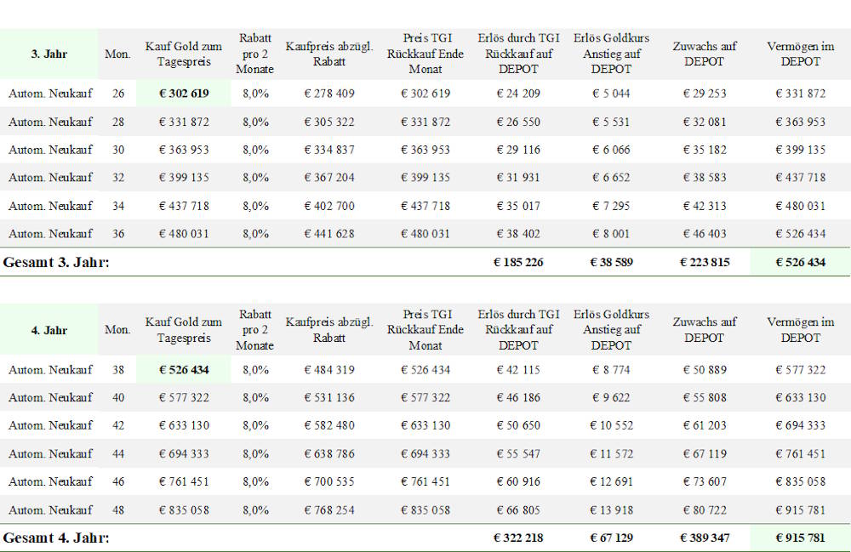Click the 'Gesamt 3. Jahr:' label
The image size is (851, 552).
click(x=56, y=263)
